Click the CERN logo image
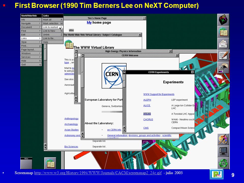244x183 pixels. point(114,76)
